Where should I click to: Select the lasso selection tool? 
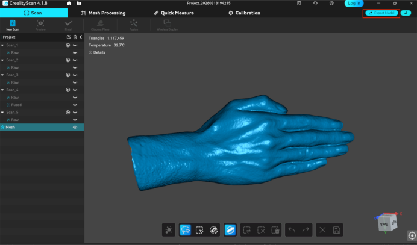[184, 229]
